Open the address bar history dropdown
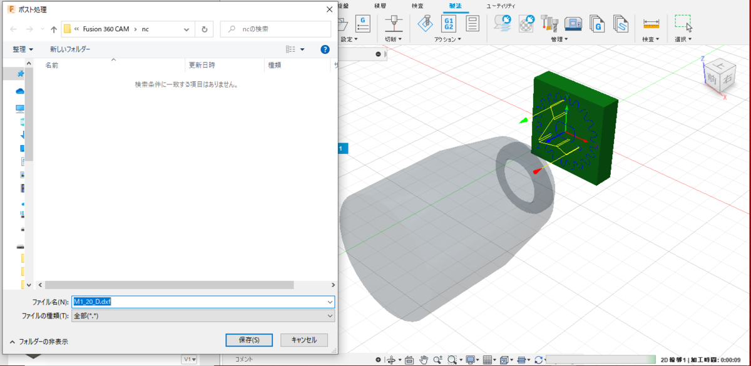751x366 pixels. pyautogui.click(x=187, y=29)
